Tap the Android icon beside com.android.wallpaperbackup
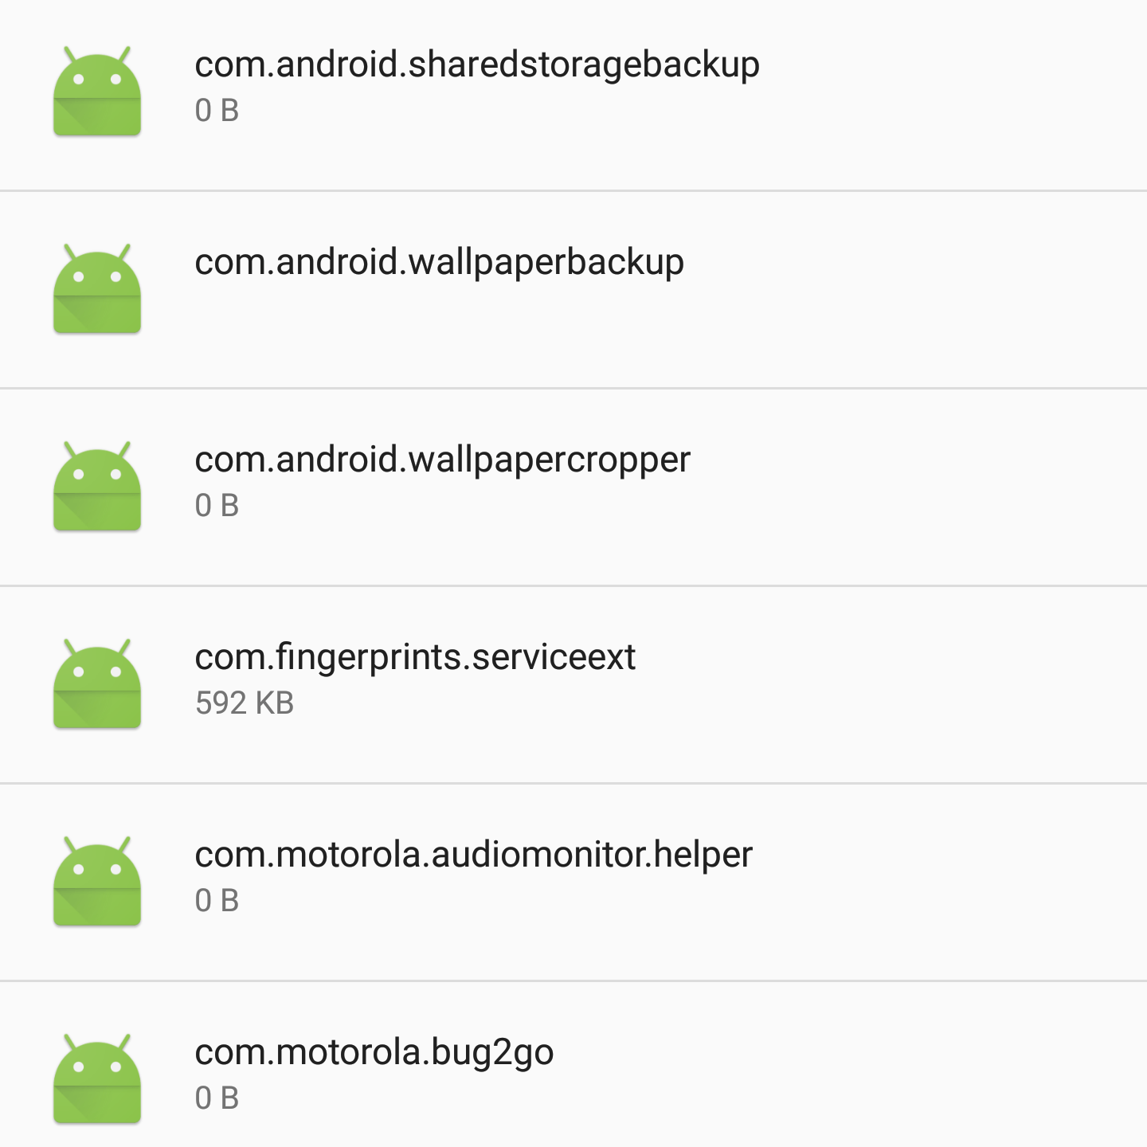Viewport: 1147px width, 1147px height. 97,289
